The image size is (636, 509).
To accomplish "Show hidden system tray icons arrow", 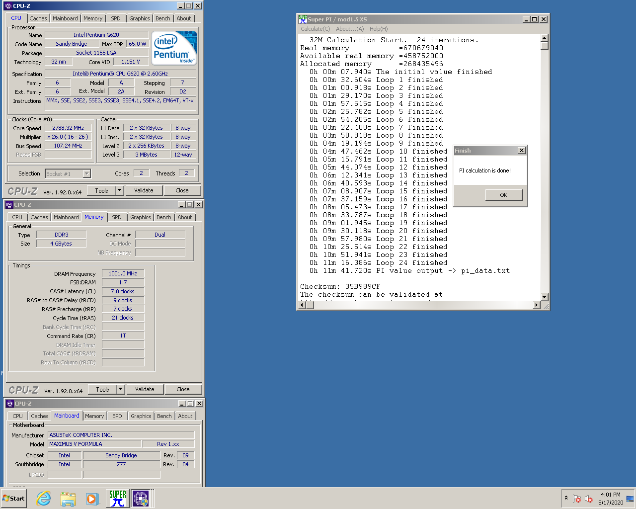I will click(566, 498).
